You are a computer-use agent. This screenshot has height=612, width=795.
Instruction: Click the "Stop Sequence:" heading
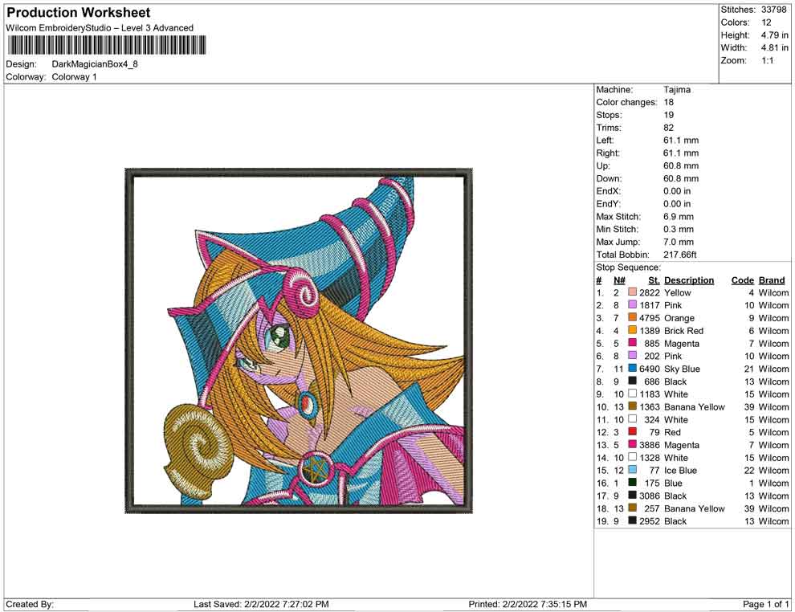(x=628, y=267)
